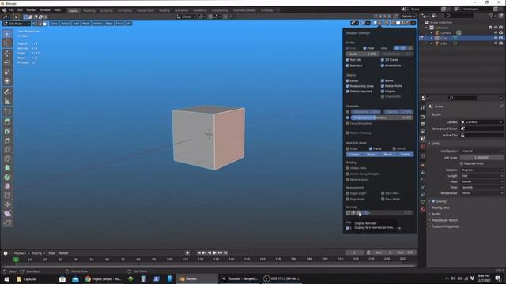Toggle the Relationship Lines checkbox
Image resolution: width=506 pixels, height=284 pixels.
(x=348, y=86)
